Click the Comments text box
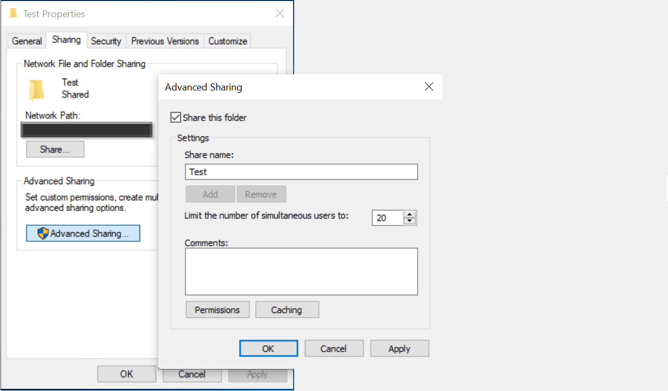Image resolution: width=668 pixels, height=391 pixels. 301,271
